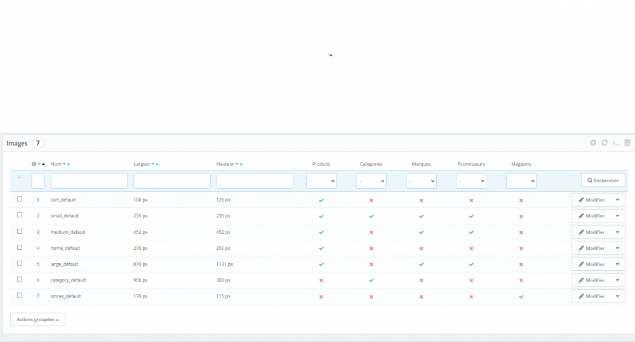Toggle Fournisseurs status for medium_default
This screenshot has width=635, height=342.
(x=471, y=232)
